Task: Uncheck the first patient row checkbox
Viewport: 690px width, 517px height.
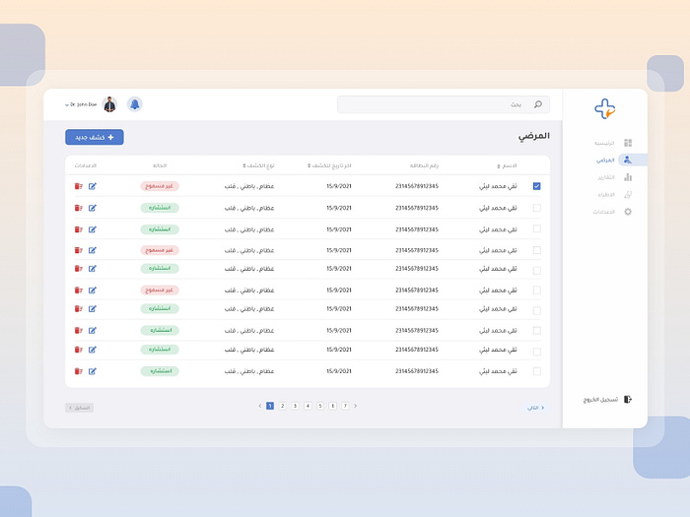Action: (537, 186)
